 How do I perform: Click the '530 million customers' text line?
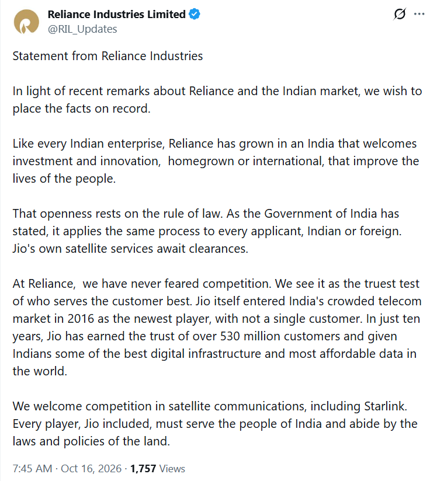205,336
